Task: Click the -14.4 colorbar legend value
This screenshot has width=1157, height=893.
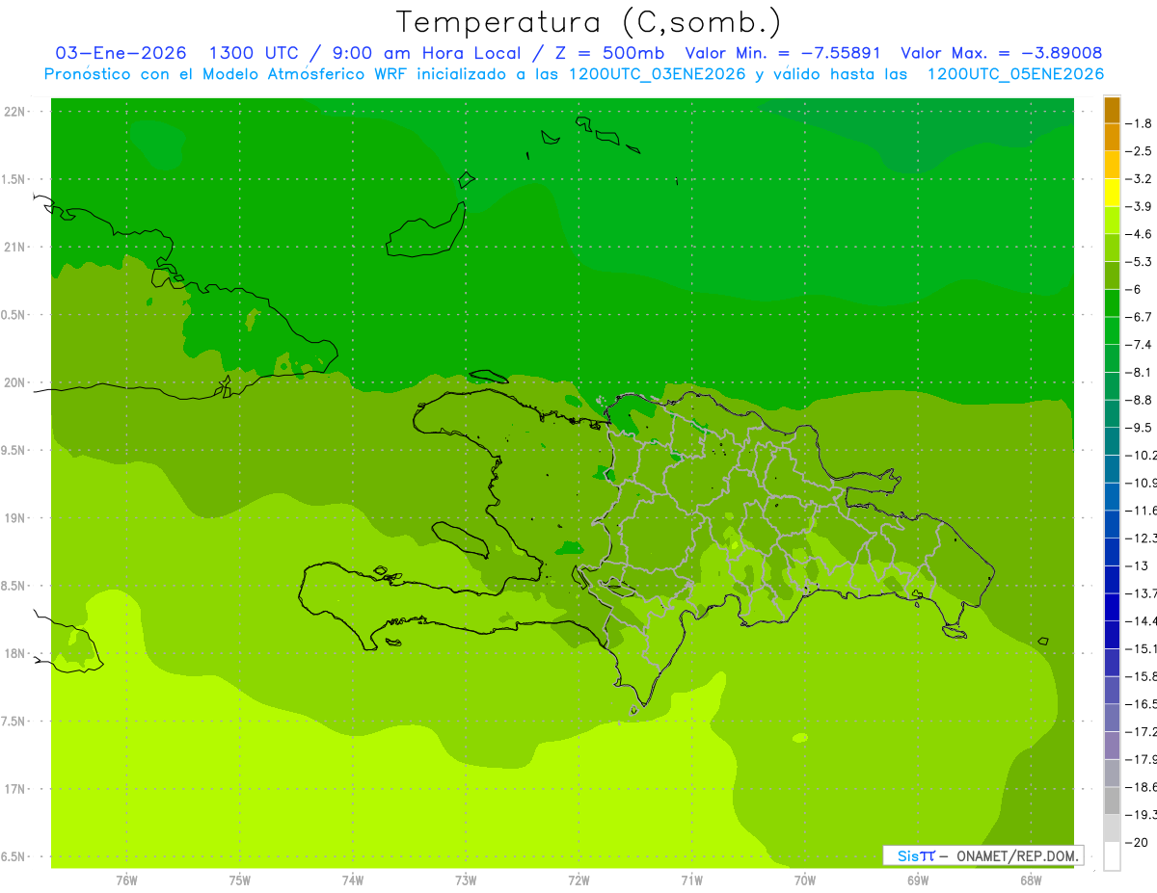Action: (x=1142, y=620)
